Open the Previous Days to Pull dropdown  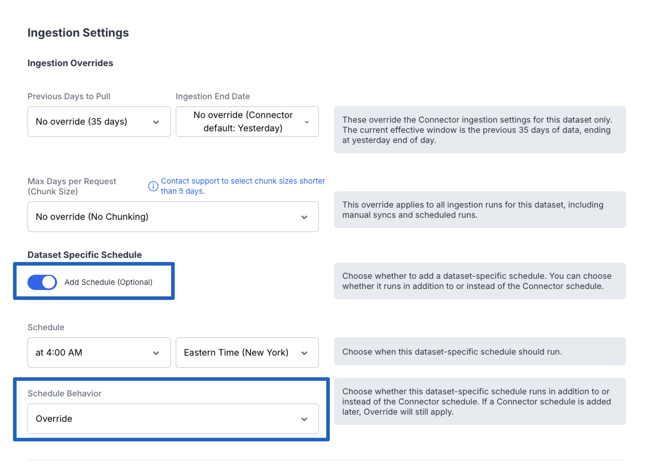99,122
